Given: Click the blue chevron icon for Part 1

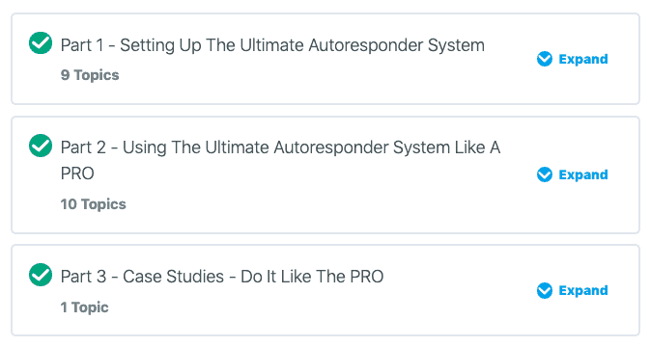Looking at the screenshot, I should click(545, 59).
